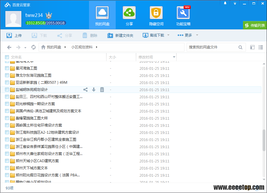Viewport: 267px width, 193px height.
Task: Check the box for 星河湾施工图
Action: click(x=7, y=68)
